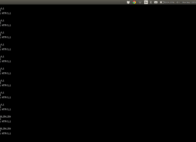Click the Chrome icon in the top panel
Viewport: 196px width, 142px height.
tap(134, 2)
